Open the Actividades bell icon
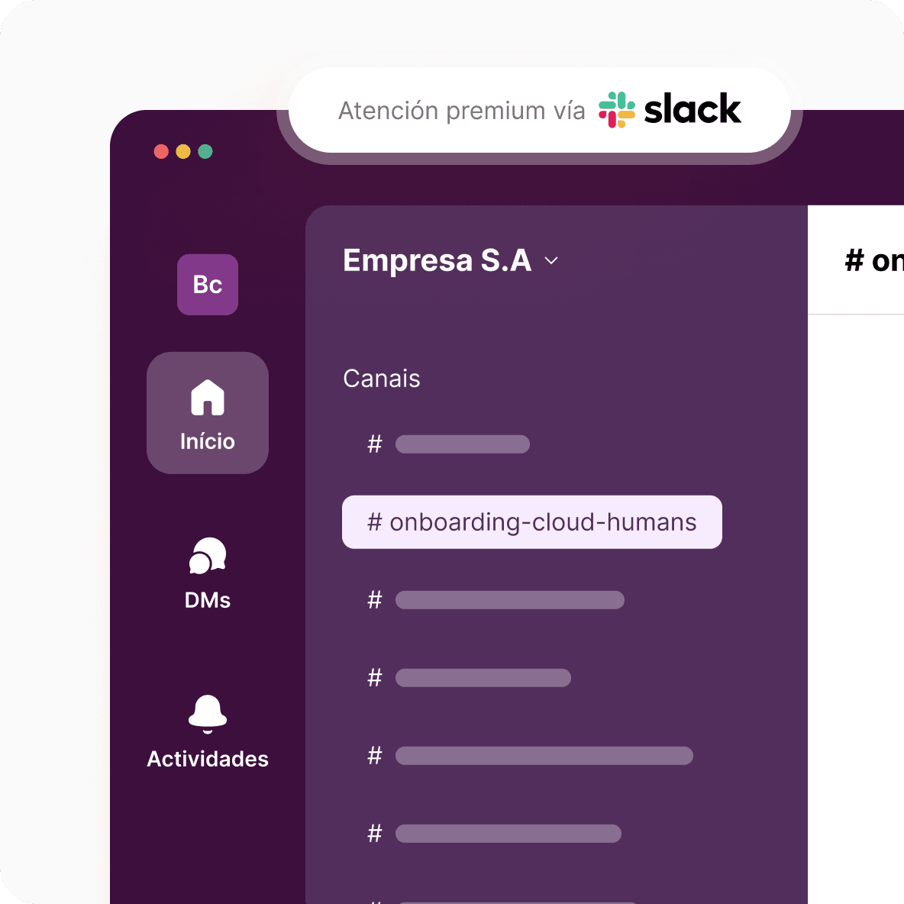The width and height of the screenshot is (904, 904). (x=208, y=714)
